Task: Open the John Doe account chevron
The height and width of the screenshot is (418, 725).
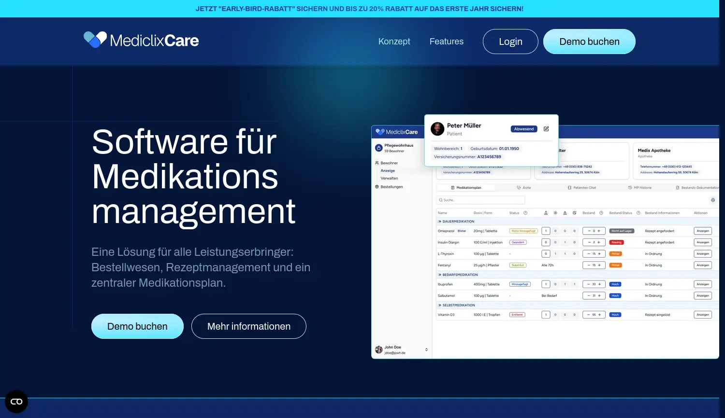Action: coord(426,349)
